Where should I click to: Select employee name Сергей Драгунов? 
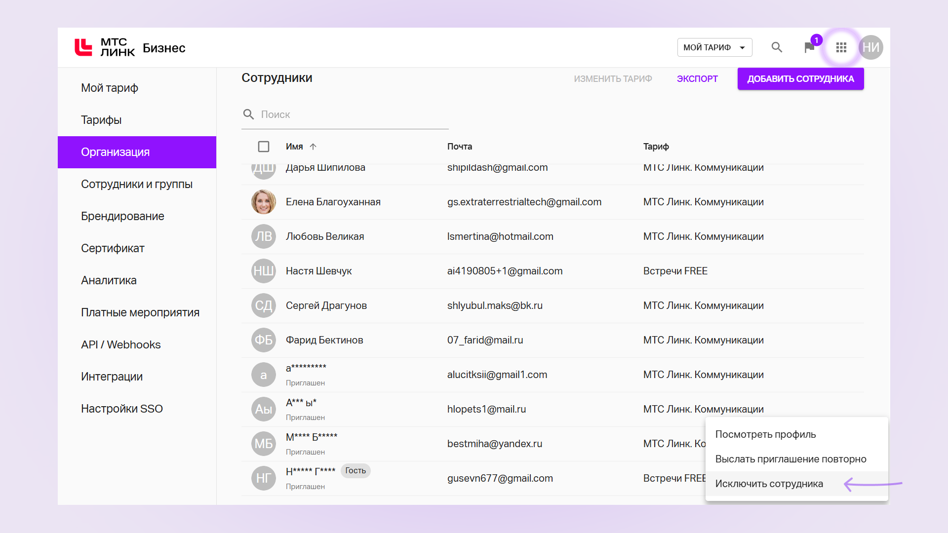click(x=326, y=305)
